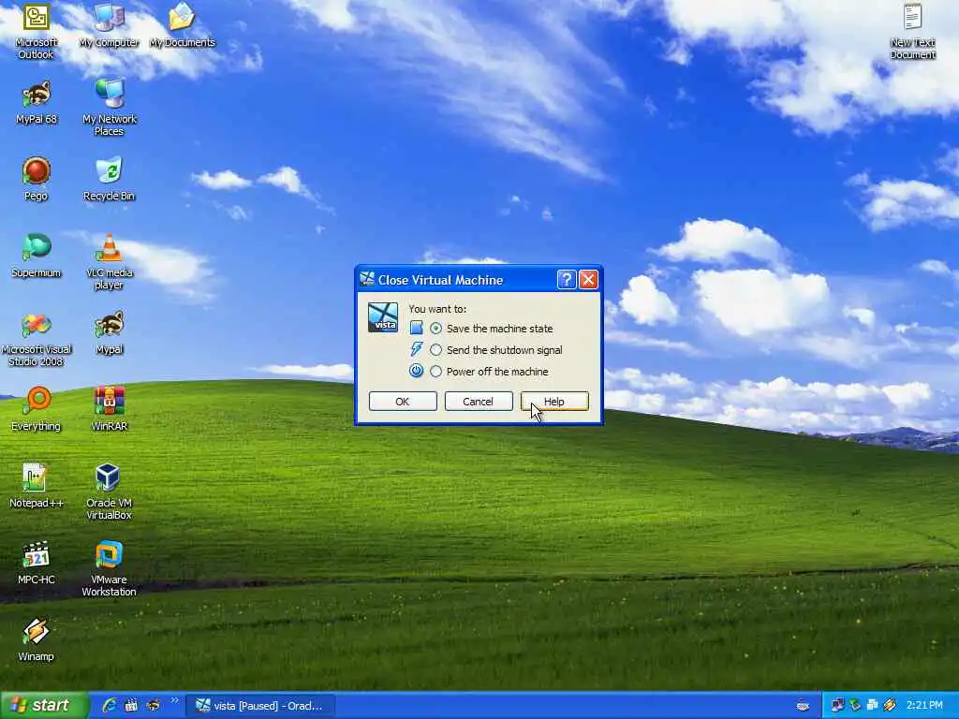Image resolution: width=959 pixels, height=719 pixels.
Task: Select VLC media player icon
Action: pos(109,262)
